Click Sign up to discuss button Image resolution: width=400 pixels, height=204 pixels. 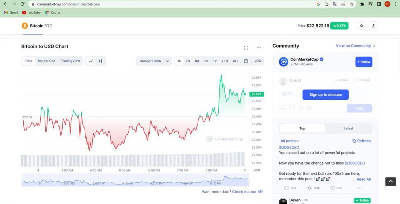325,95
